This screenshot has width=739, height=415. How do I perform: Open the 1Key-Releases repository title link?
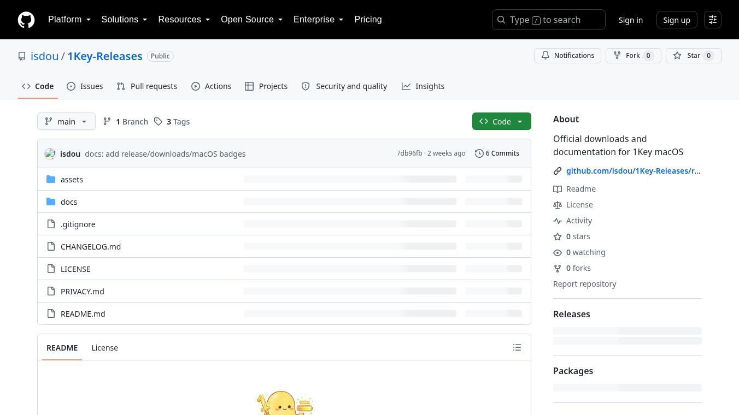pos(105,56)
